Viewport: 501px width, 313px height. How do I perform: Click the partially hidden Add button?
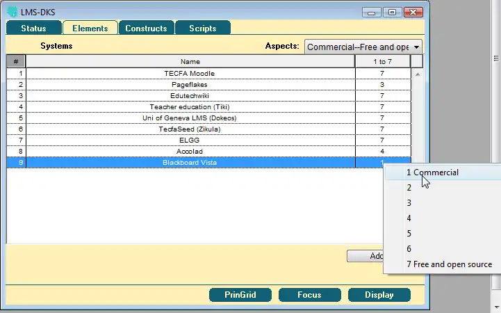[x=366, y=256]
